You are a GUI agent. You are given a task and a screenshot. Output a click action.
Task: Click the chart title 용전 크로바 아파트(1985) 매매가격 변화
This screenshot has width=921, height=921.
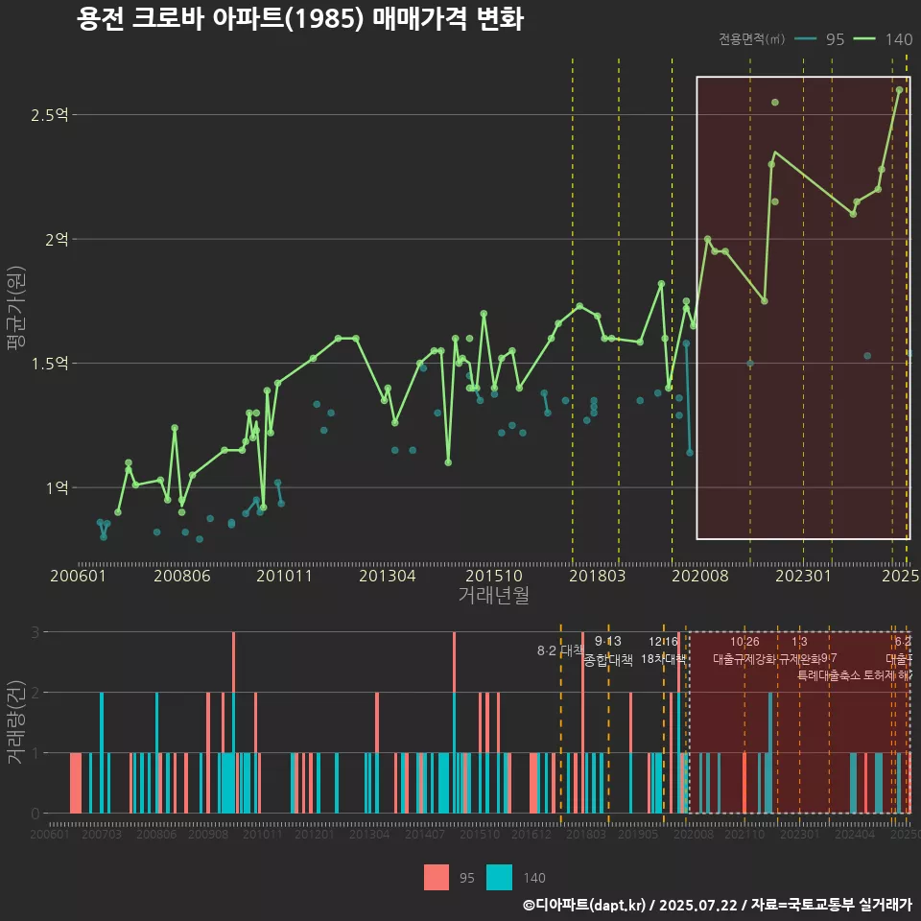coord(299,18)
